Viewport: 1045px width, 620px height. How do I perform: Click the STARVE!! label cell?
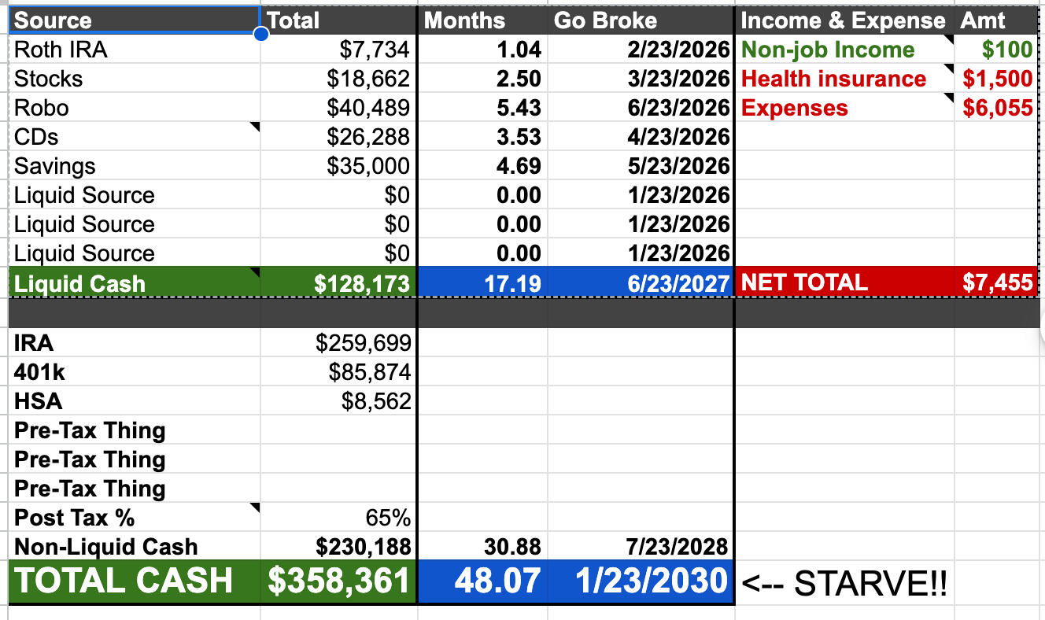[845, 584]
